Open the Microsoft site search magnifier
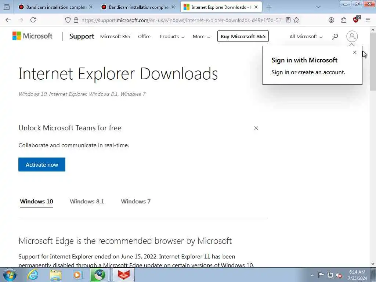This screenshot has width=376, height=282. [335, 36]
